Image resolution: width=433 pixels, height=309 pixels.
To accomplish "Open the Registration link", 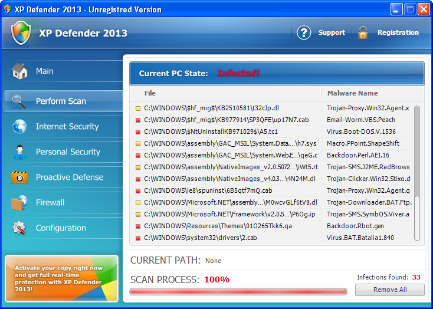I will coord(398,33).
